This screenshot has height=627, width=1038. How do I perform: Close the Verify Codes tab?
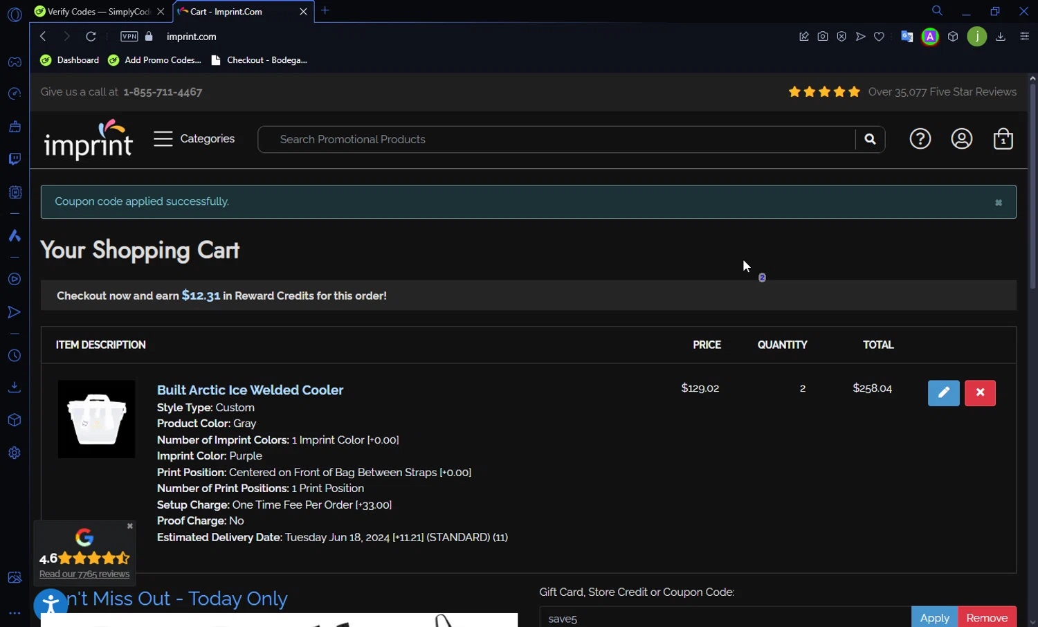tap(161, 12)
